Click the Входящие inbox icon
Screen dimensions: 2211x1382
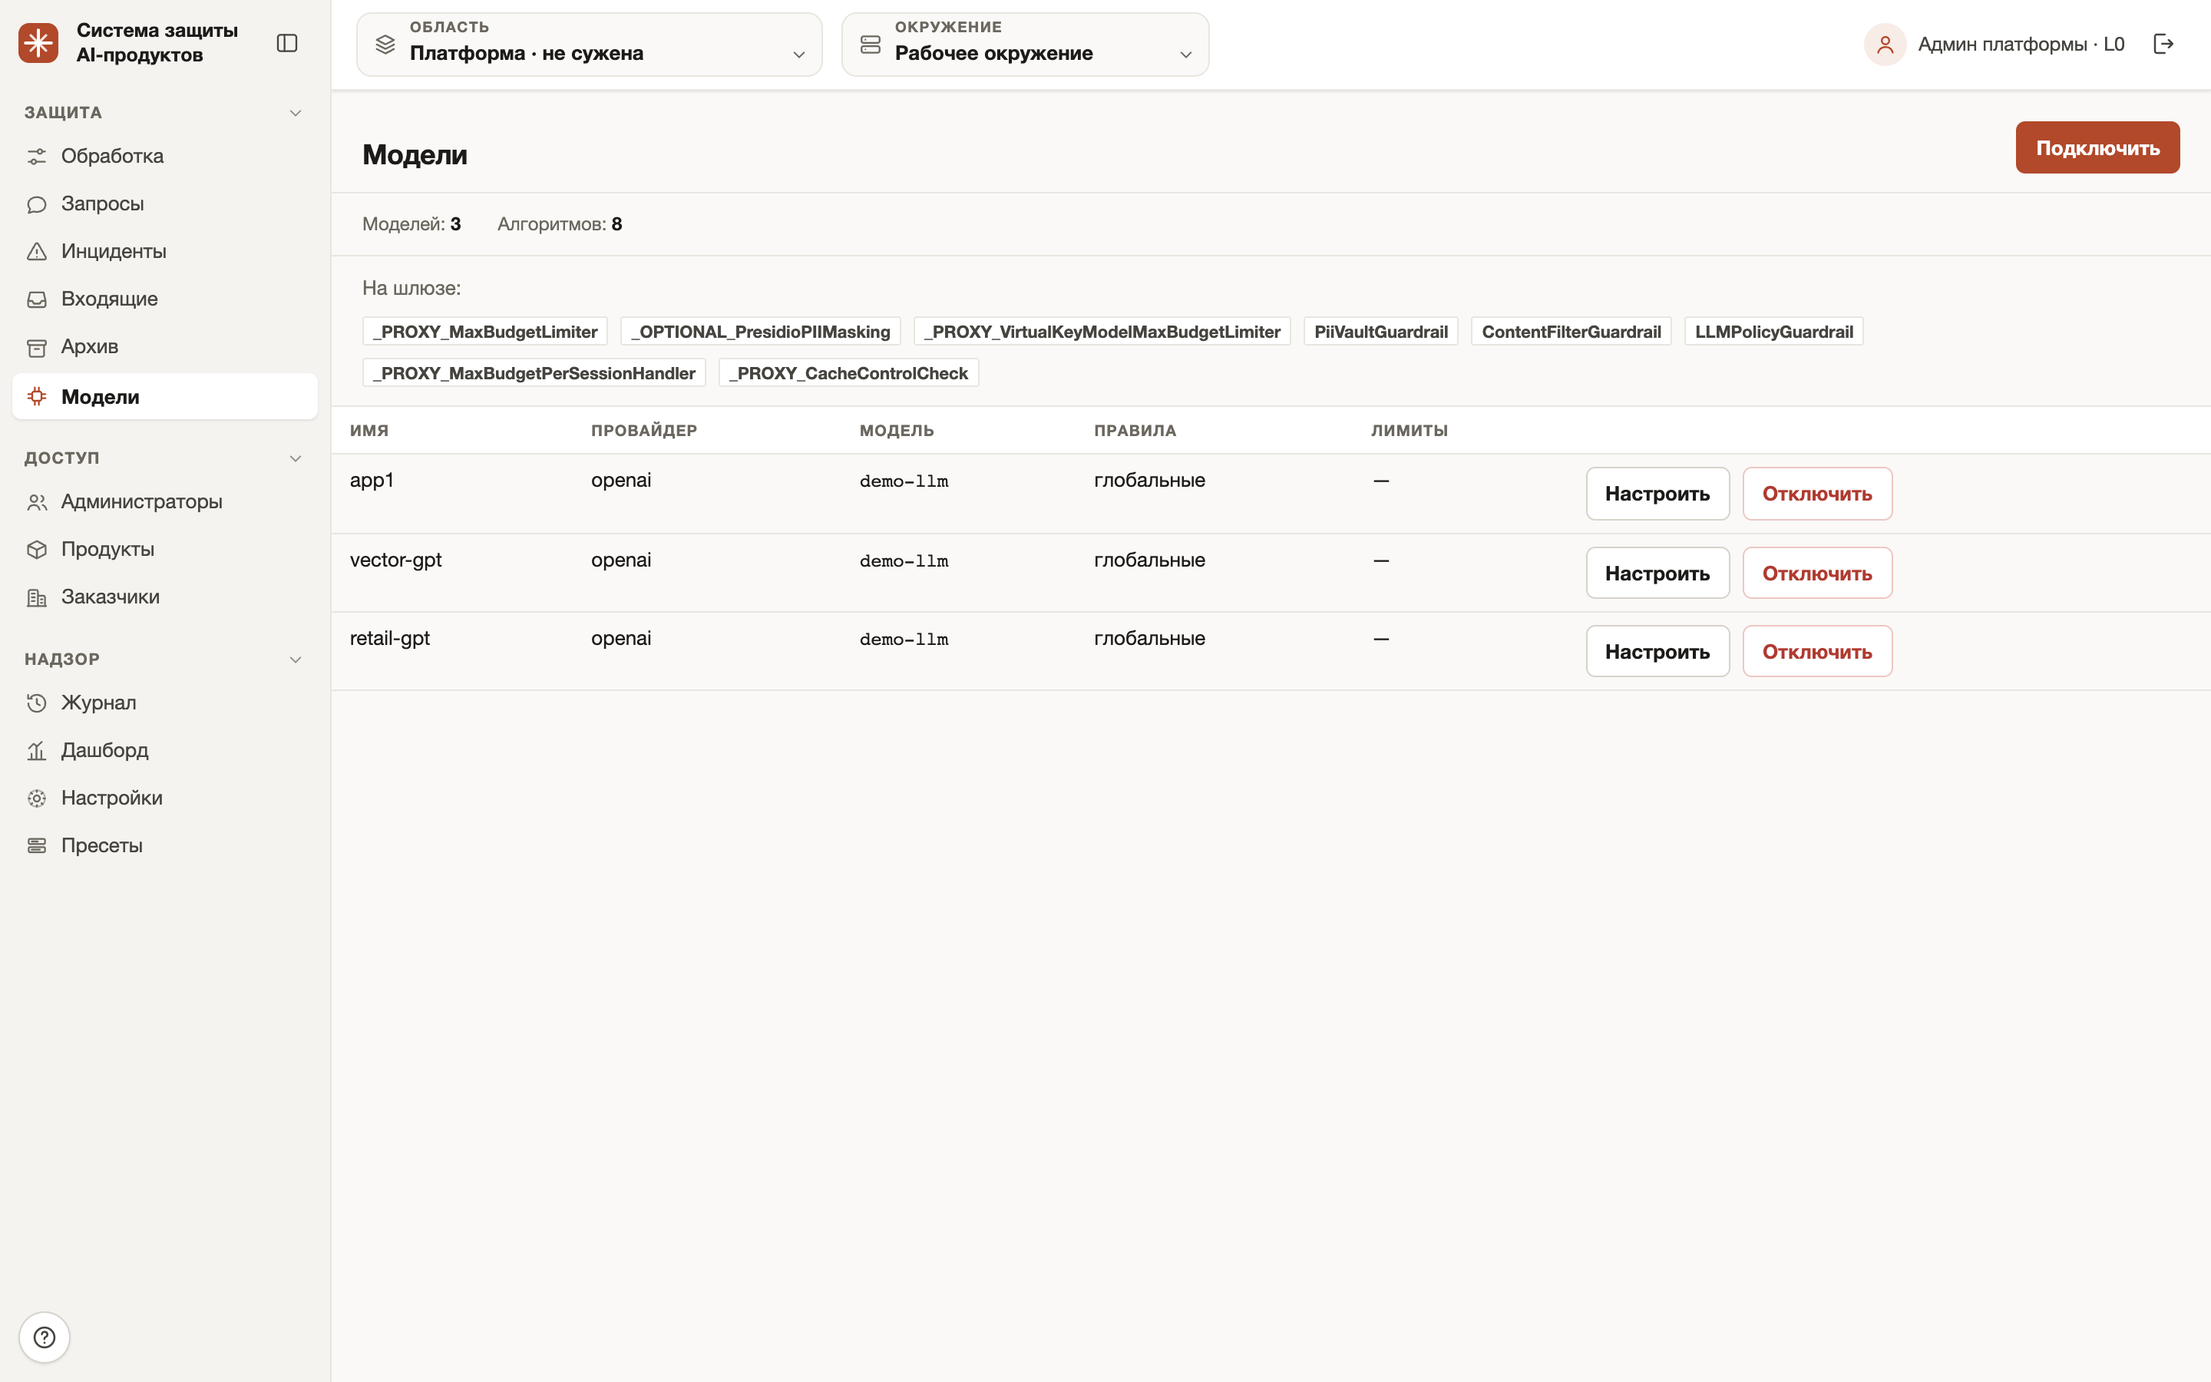coord(37,299)
